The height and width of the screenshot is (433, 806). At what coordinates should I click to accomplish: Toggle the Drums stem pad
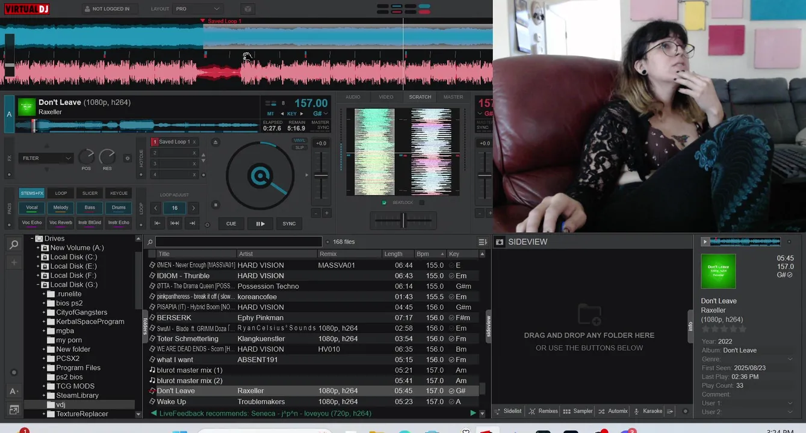pyautogui.click(x=119, y=208)
